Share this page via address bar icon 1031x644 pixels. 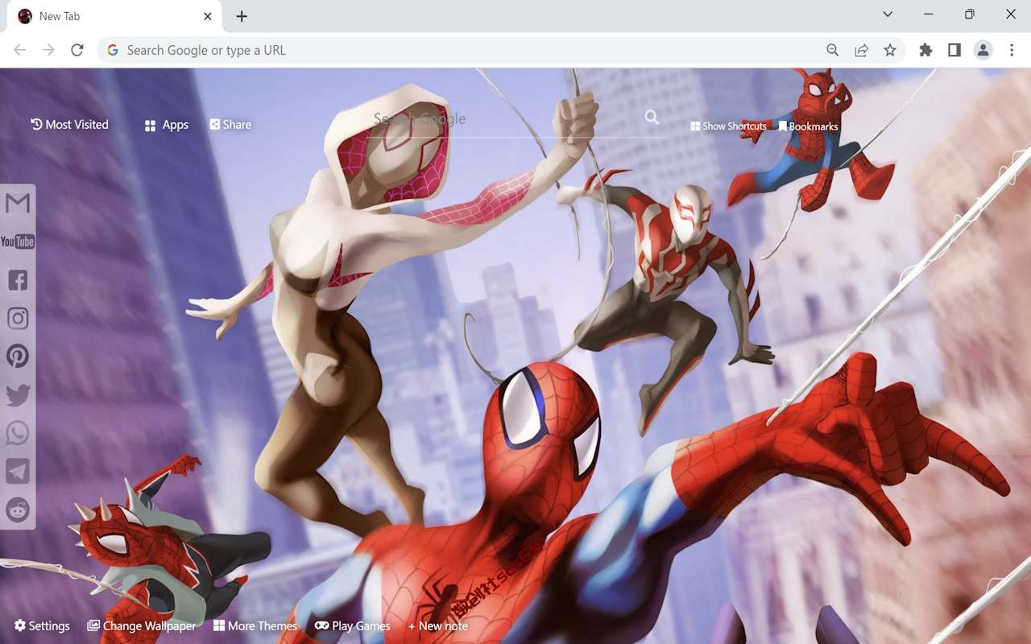coord(861,50)
